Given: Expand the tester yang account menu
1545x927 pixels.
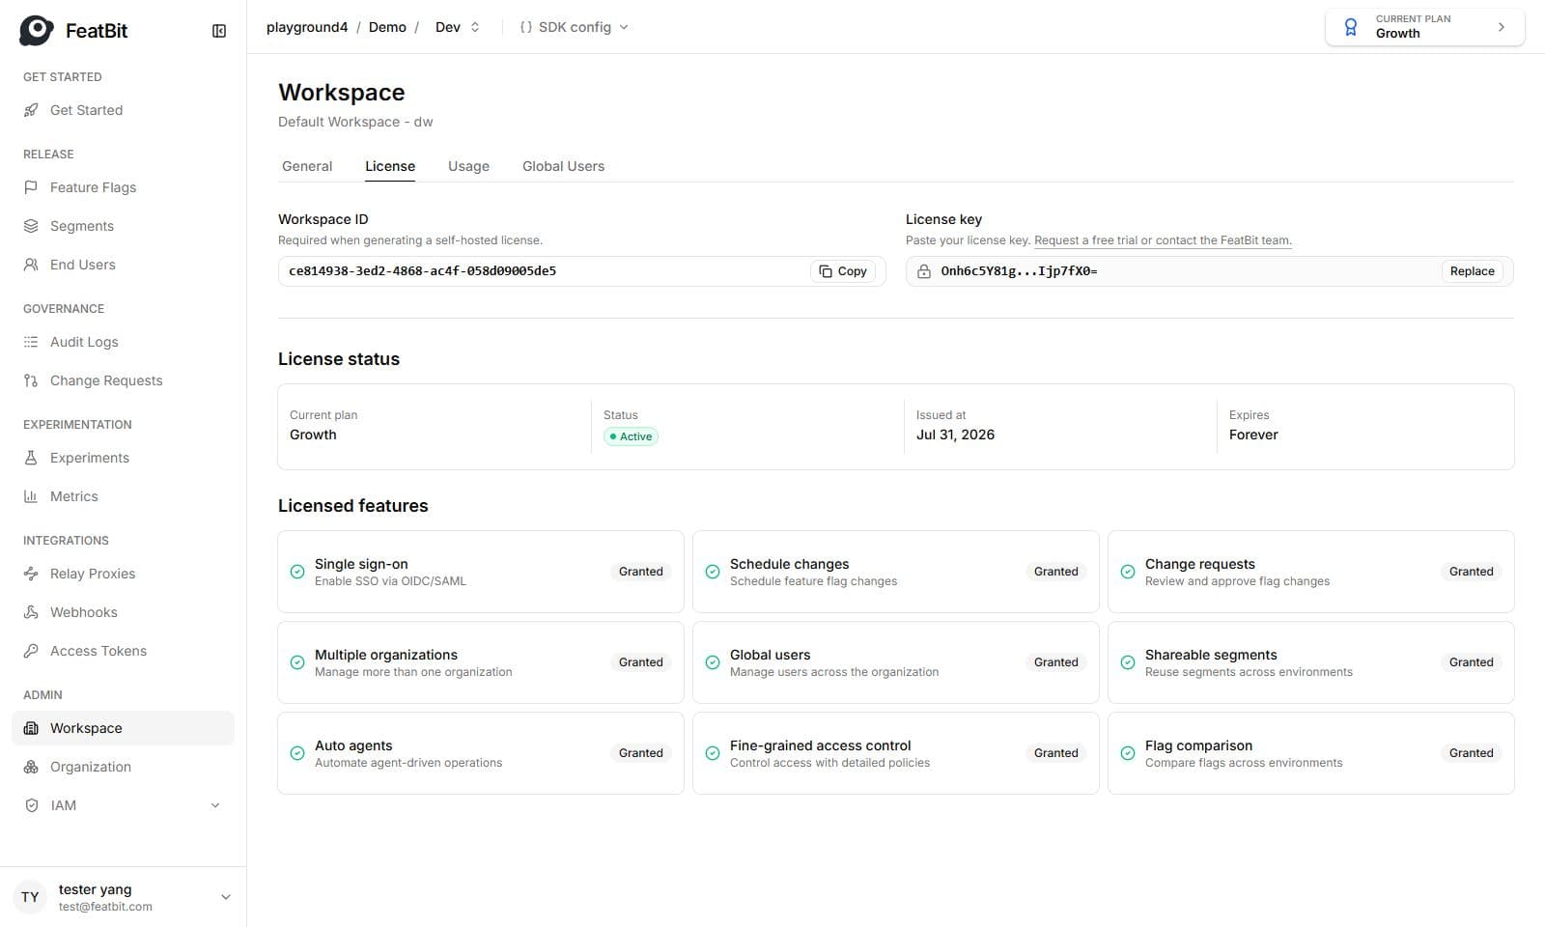Looking at the screenshot, I should [x=226, y=897].
